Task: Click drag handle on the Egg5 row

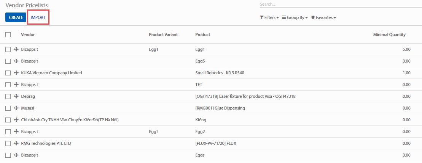Action: tap(16, 61)
